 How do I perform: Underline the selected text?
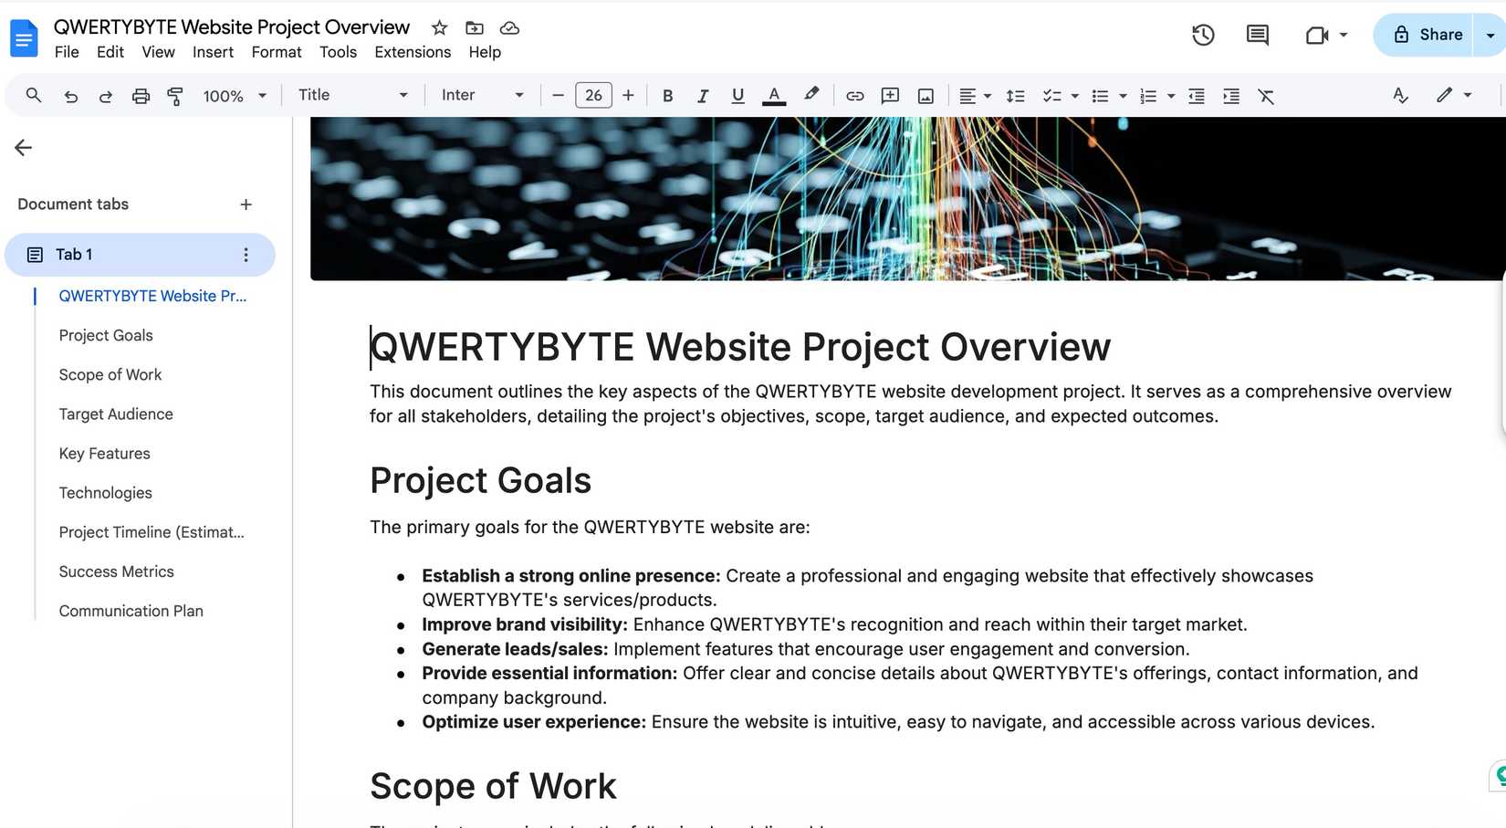(x=737, y=95)
